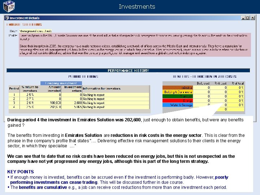Select the yellow Building & Commercial sector label
The width and height of the screenshot is (260, 195).
pyautogui.click(x=178, y=92)
